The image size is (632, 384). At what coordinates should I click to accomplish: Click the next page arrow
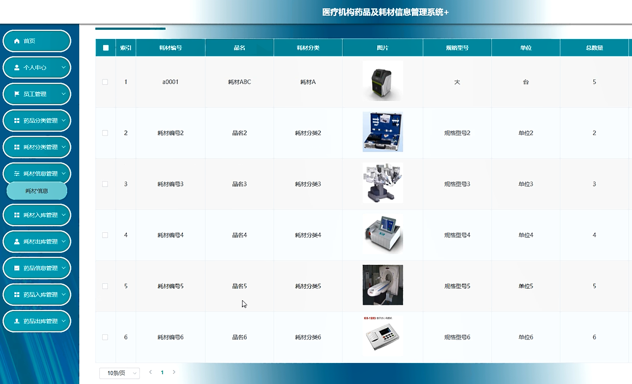click(174, 372)
